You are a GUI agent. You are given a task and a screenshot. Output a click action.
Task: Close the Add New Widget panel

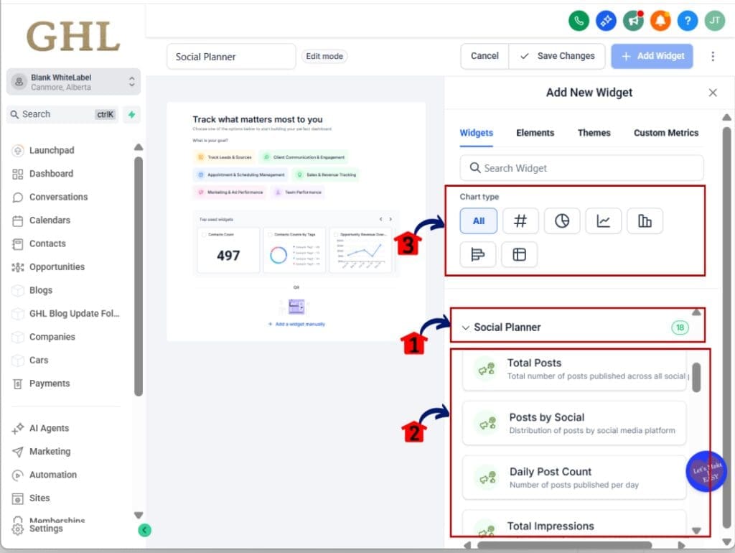tap(713, 93)
